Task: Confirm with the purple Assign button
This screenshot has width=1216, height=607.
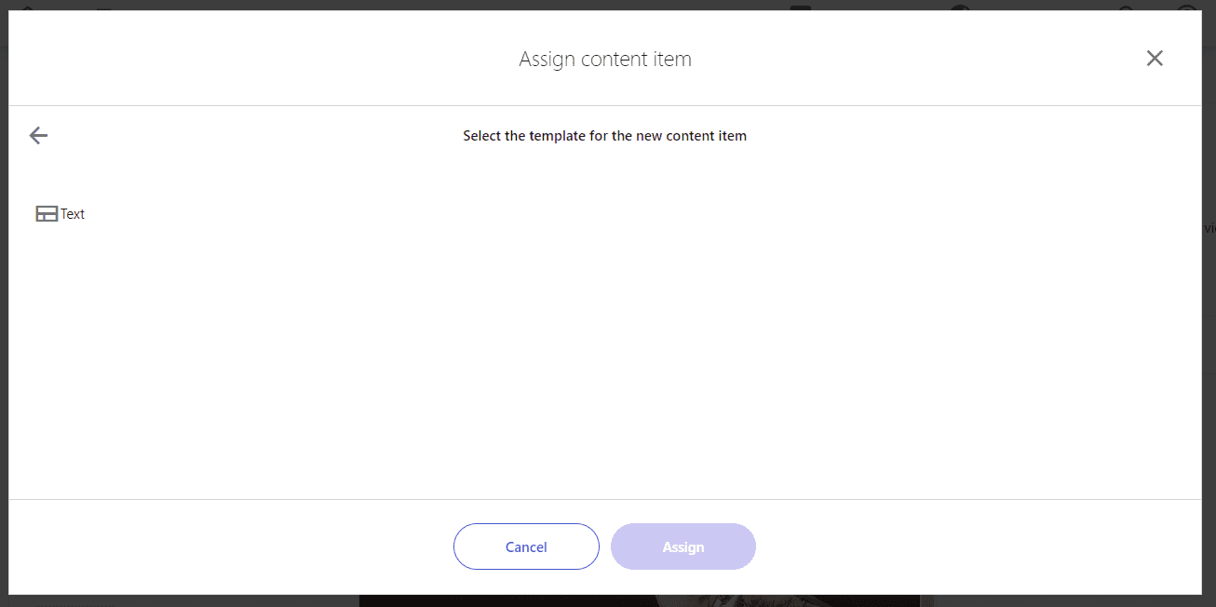Action: [683, 546]
